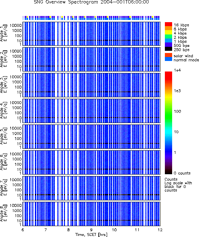Select the green 2 kbps legend swatch
The width and height of the screenshot is (199, 237).
coord(168,36)
